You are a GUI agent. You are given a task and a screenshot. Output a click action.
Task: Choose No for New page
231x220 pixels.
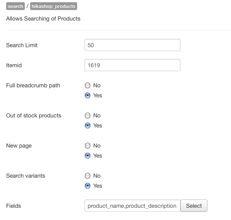tap(88, 145)
